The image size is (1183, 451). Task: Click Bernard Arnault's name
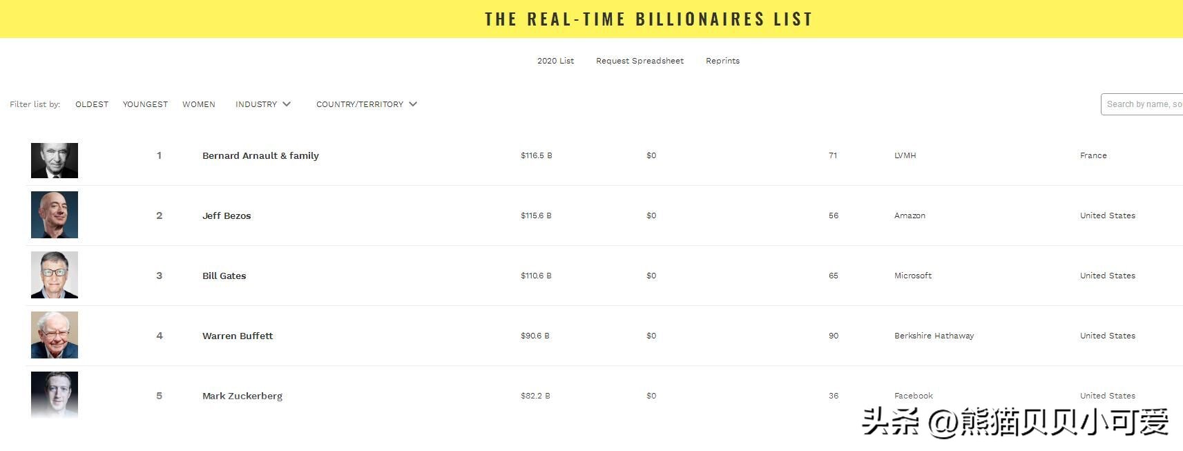pos(260,155)
